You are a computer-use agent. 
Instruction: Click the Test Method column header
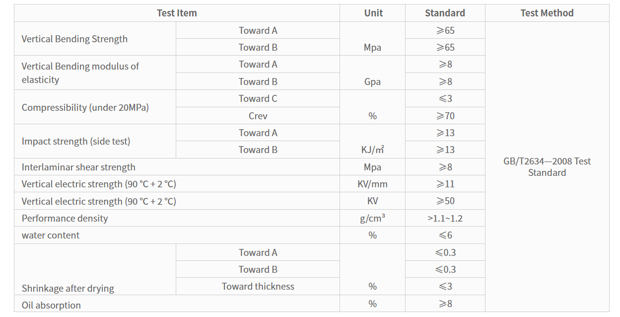pos(547,13)
